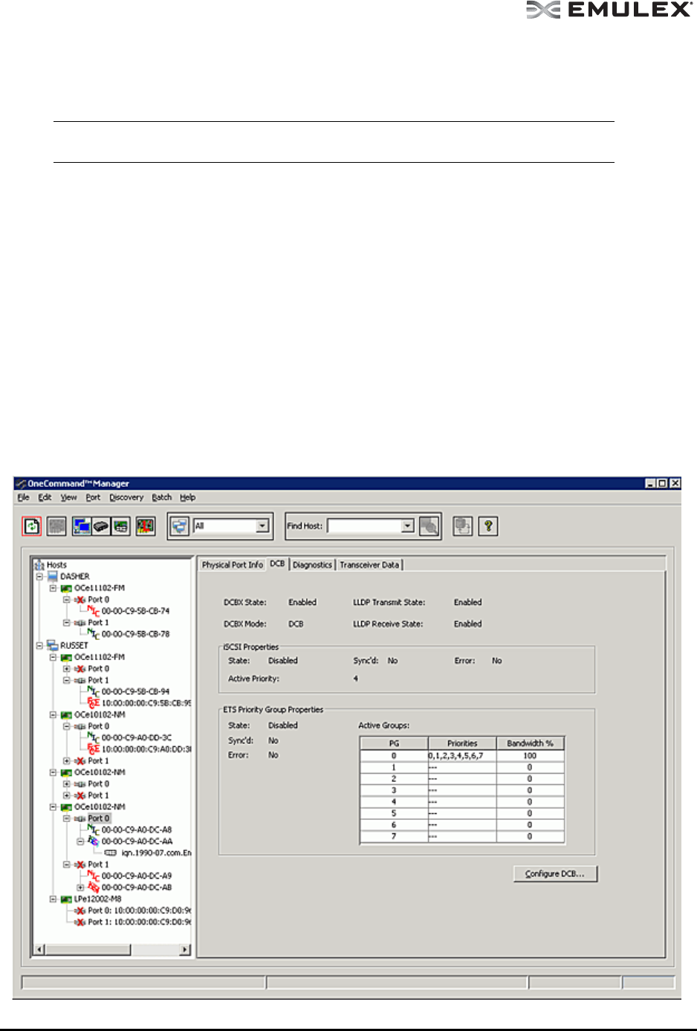Click the Host view monitor toolbar icon
The image size is (697, 1031).
point(82,526)
